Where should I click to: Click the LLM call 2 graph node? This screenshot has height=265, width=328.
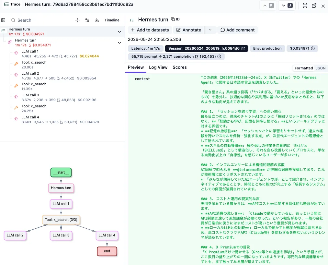[15, 235]
